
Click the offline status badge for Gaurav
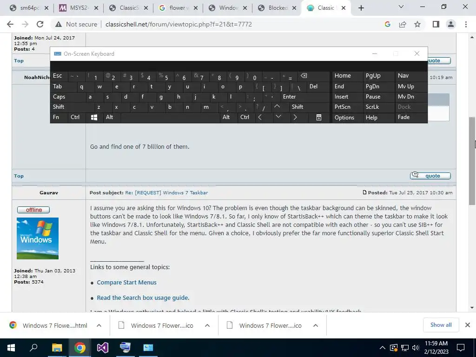coord(33,210)
